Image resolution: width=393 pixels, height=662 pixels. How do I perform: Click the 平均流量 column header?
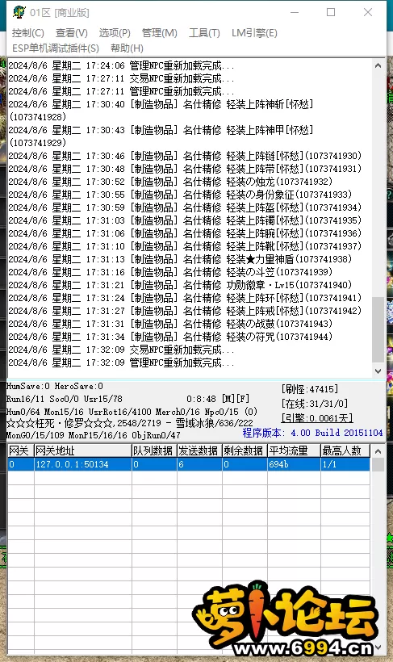pos(294,450)
